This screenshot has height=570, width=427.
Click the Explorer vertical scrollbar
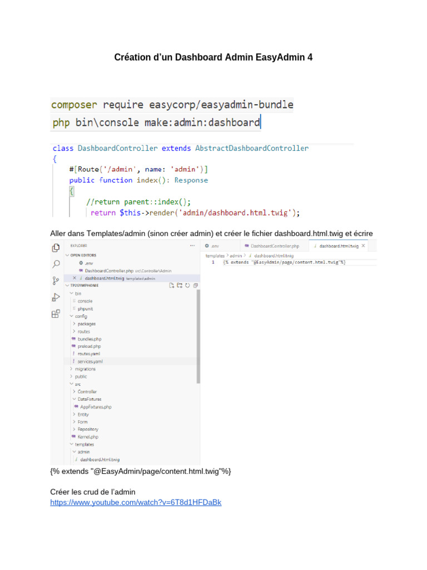tap(198, 336)
